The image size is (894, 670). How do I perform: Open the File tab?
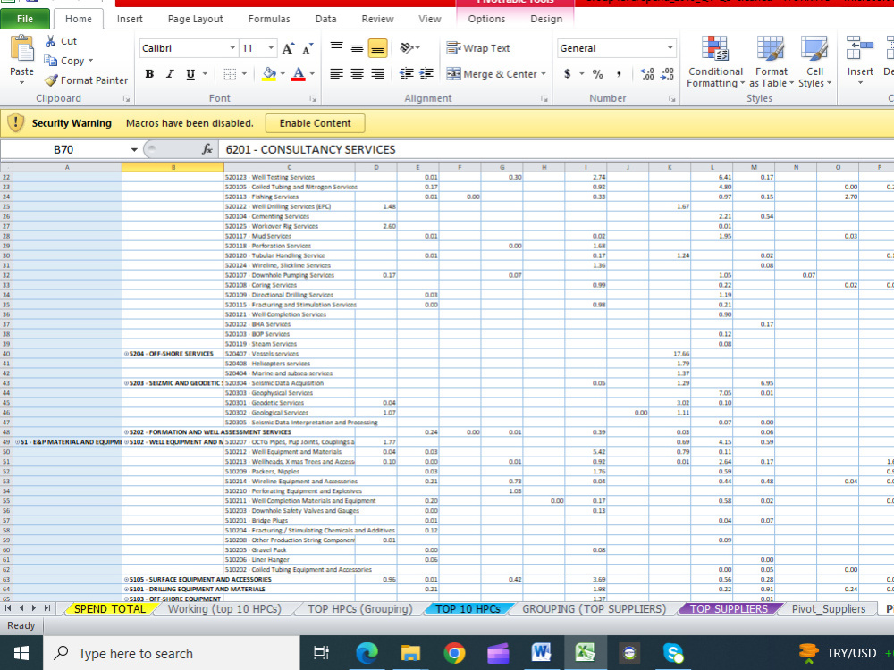[x=24, y=19]
